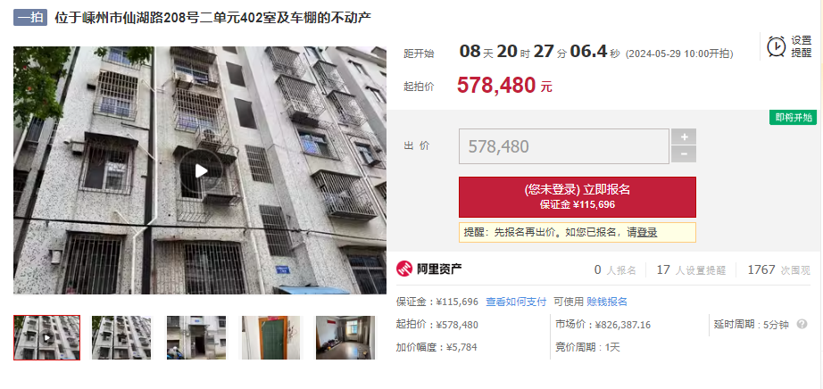Open the 登录 login link

click(x=647, y=233)
